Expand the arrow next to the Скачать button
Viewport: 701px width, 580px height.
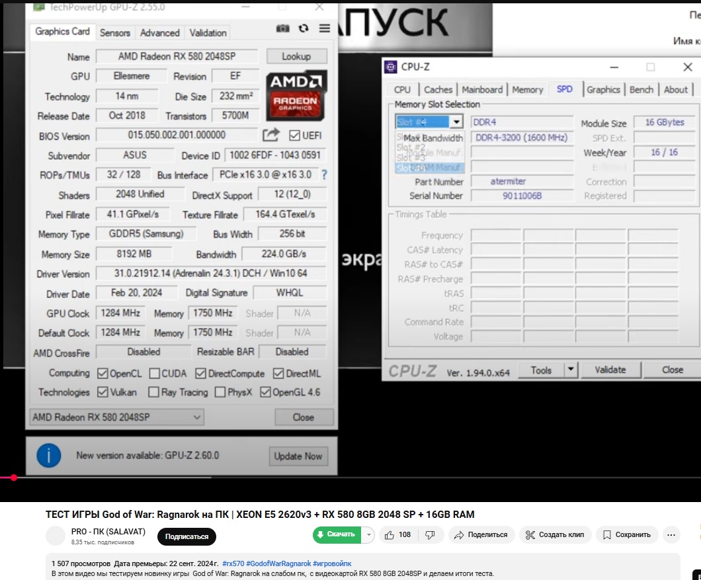click(x=368, y=534)
